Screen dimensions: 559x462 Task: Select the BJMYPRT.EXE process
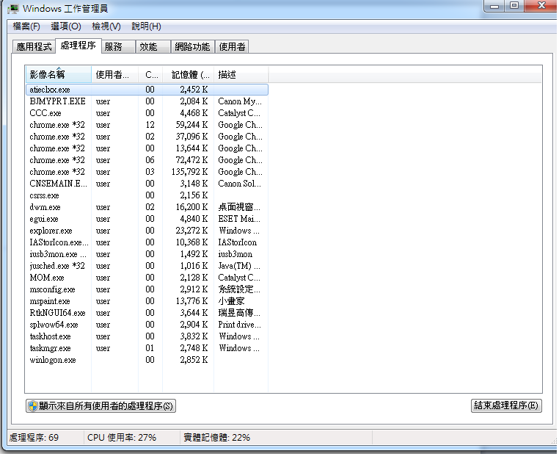coord(147,101)
